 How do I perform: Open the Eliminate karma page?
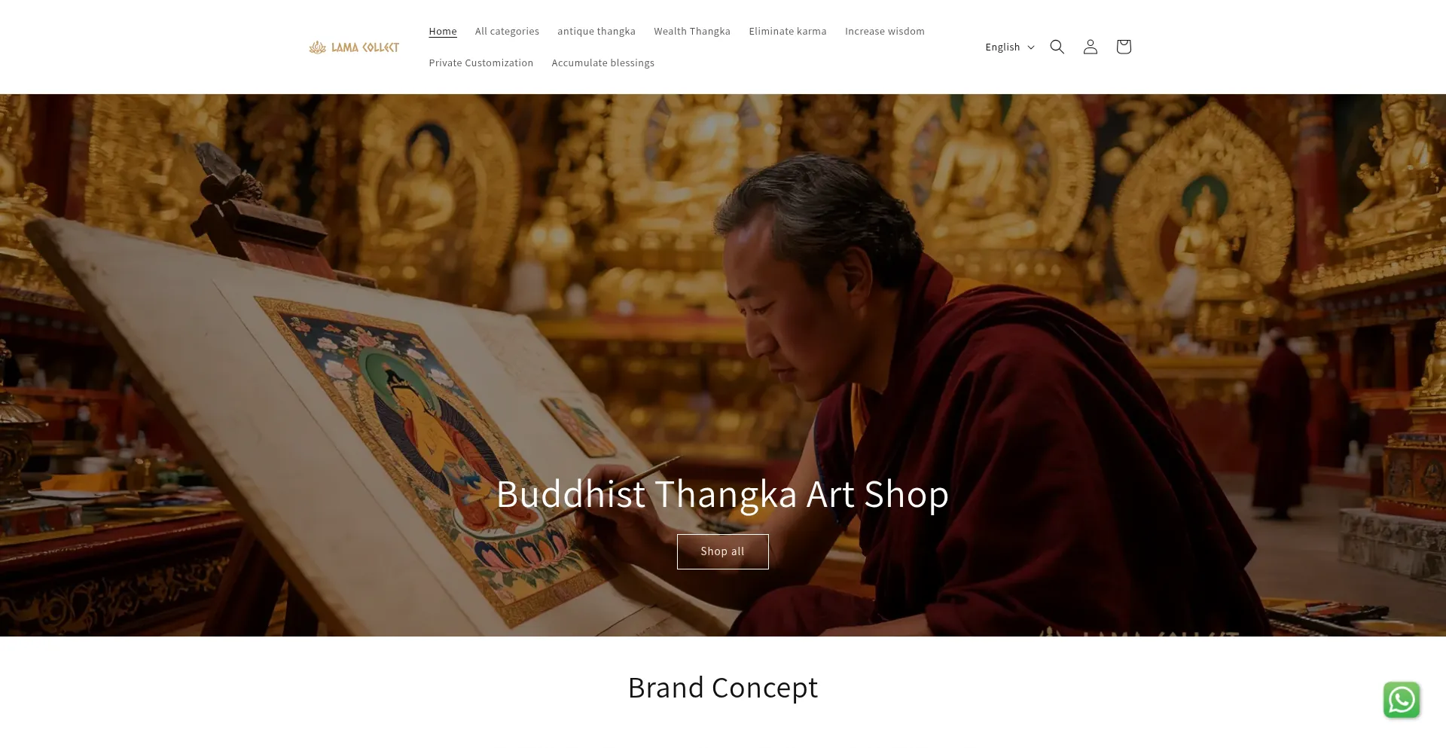point(788,31)
